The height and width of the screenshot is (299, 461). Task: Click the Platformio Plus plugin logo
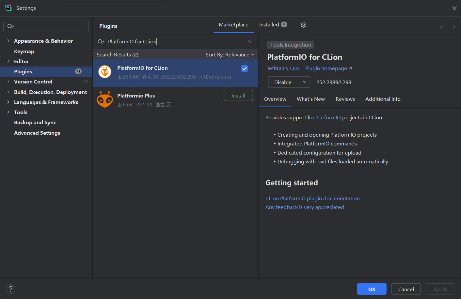pos(105,99)
